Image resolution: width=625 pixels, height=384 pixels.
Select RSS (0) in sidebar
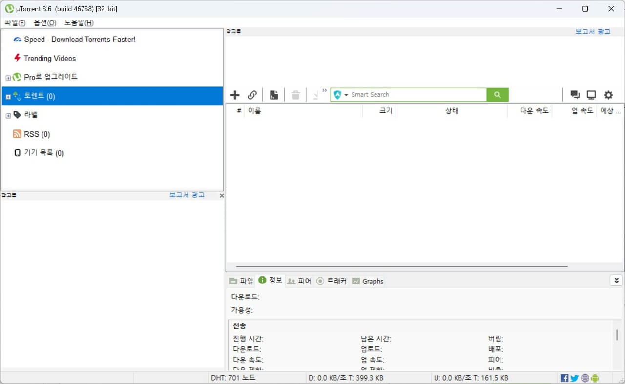[37, 134]
